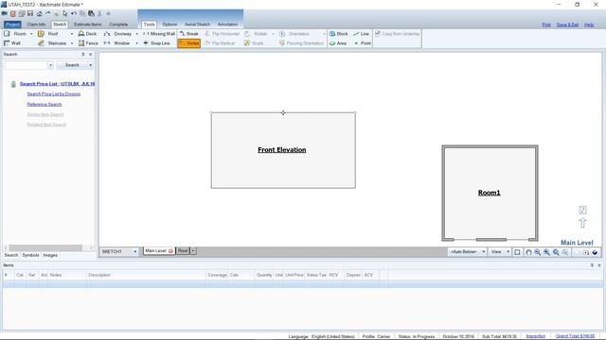Click the Help link
The height and width of the screenshot is (340, 606).
coord(589,25)
